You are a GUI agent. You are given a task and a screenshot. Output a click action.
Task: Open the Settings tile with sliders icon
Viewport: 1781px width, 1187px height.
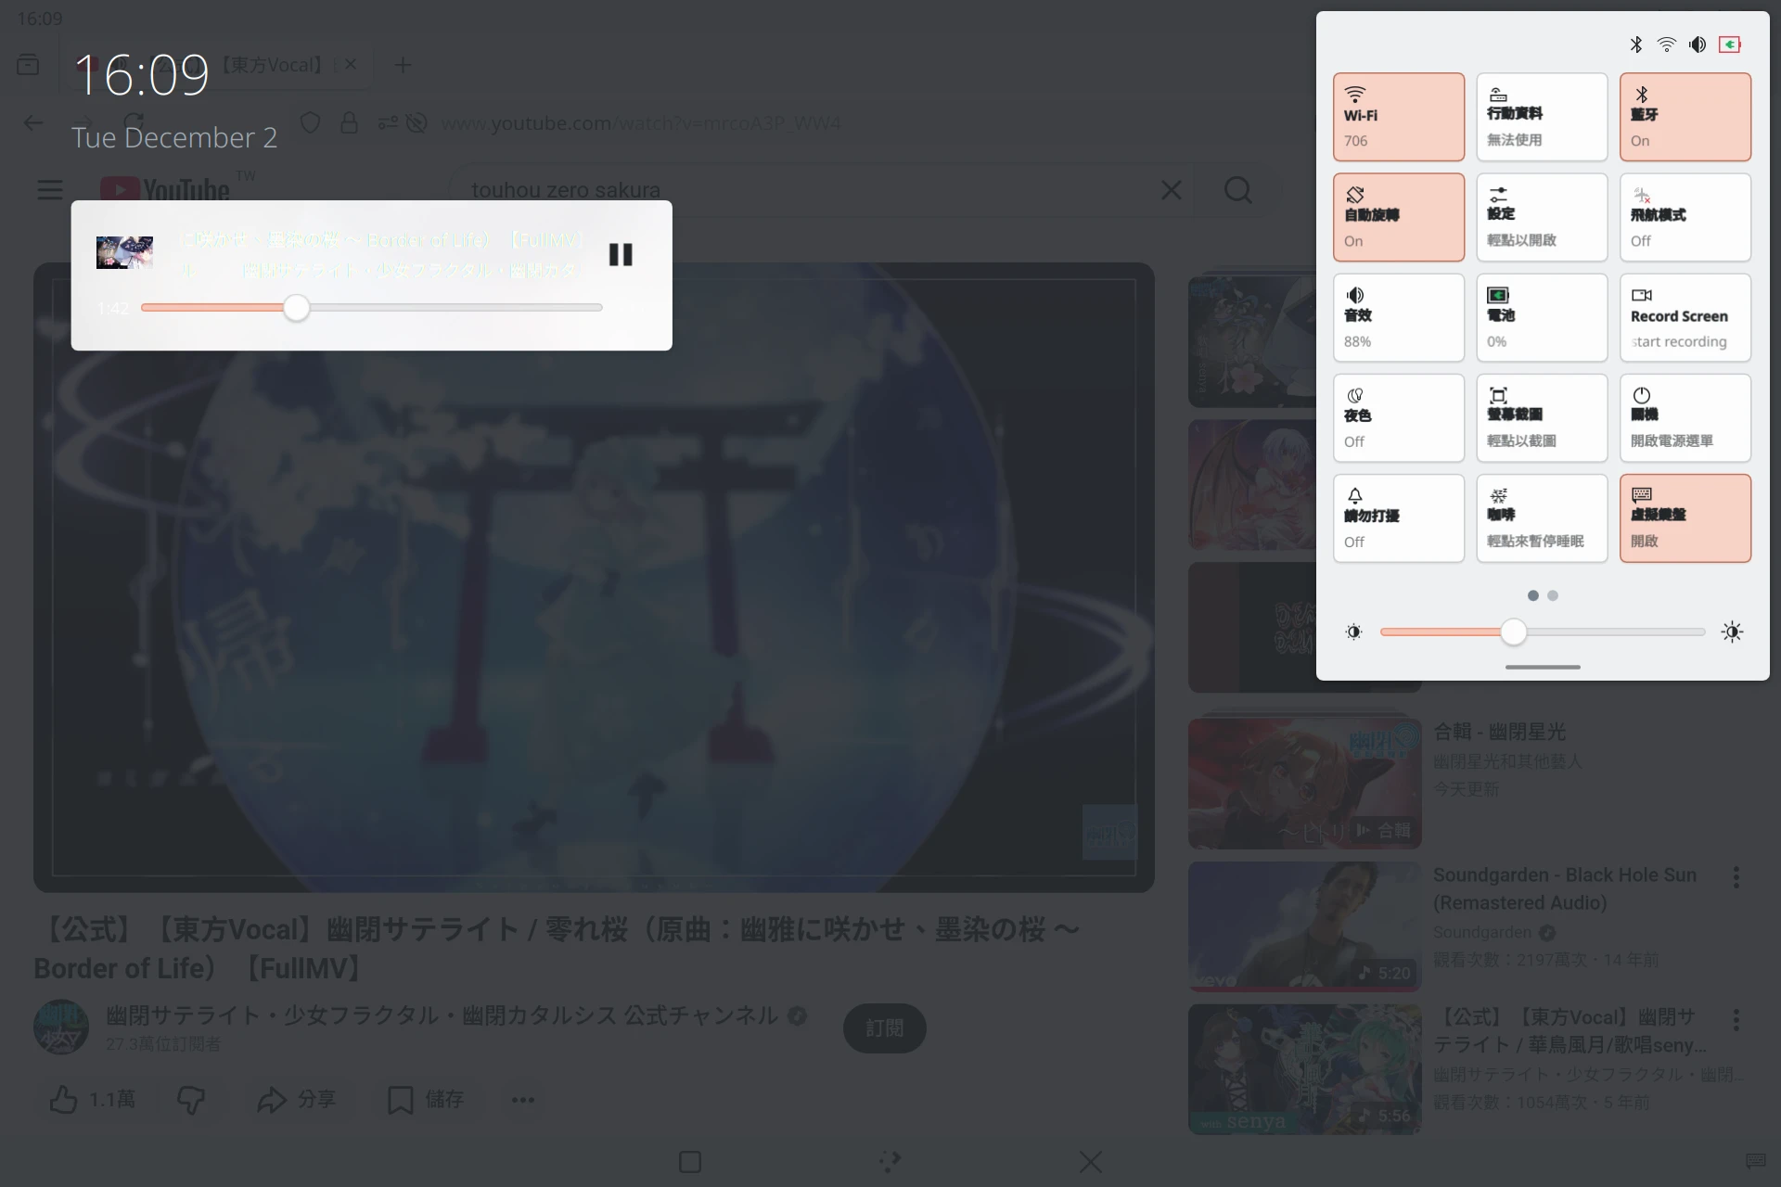[1541, 217]
